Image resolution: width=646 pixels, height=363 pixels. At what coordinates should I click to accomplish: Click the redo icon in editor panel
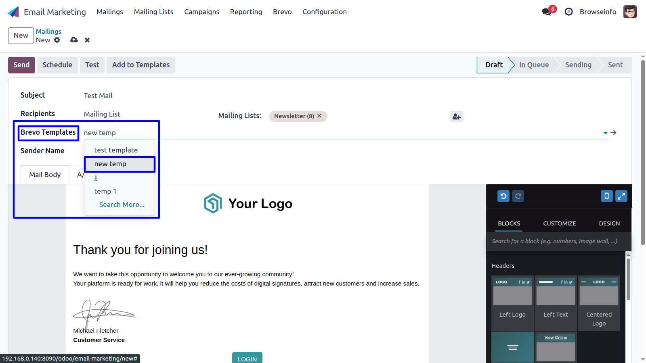518,196
